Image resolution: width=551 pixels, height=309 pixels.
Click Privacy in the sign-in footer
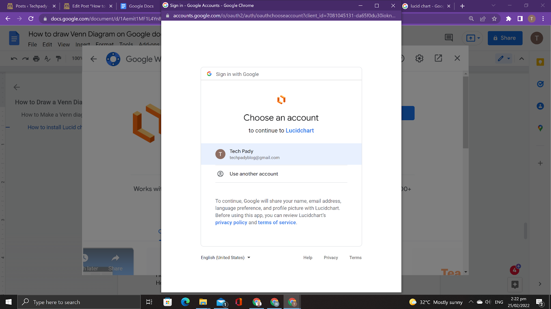point(331,257)
